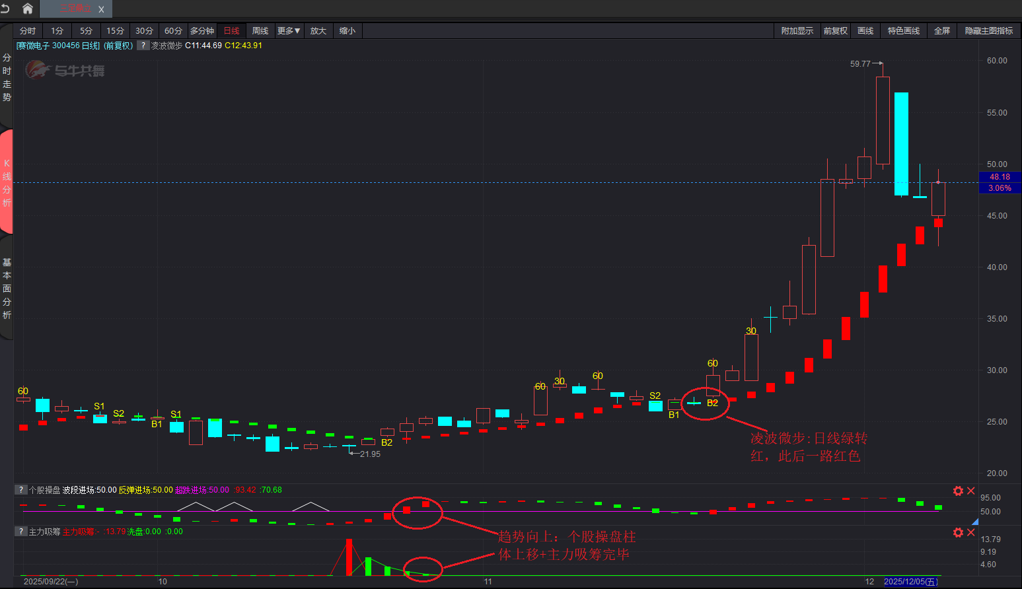1022x589 pixels.
Task: Click help icon beside 个股操盘 label
Action: pyautogui.click(x=22, y=490)
